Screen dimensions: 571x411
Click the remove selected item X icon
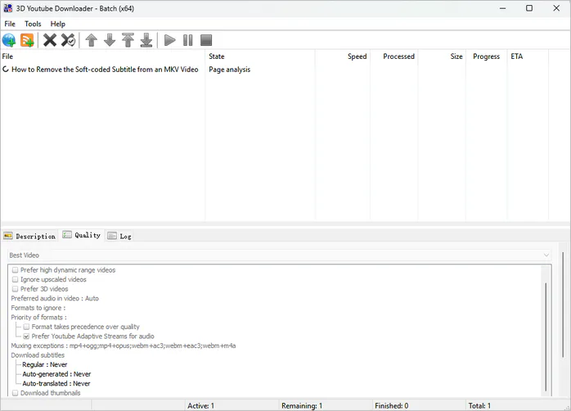tap(50, 40)
